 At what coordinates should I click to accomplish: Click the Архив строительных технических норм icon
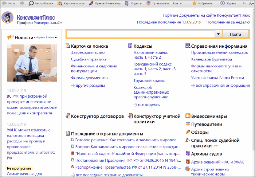188,169
